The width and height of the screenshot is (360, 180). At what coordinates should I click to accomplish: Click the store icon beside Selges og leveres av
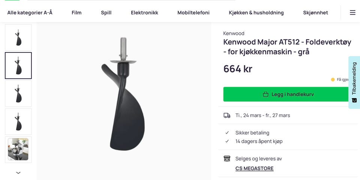point(227,158)
